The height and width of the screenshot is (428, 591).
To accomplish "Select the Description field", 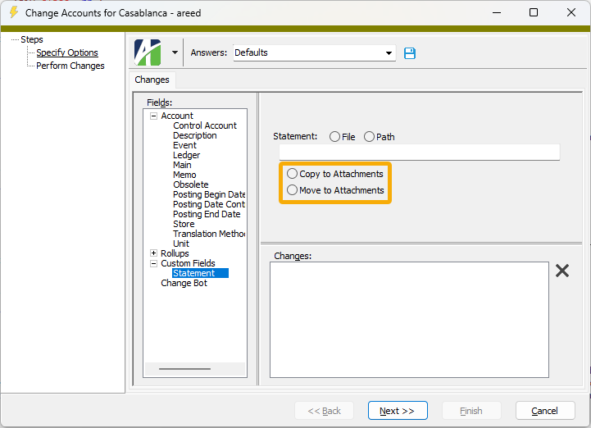I will [x=195, y=135].
